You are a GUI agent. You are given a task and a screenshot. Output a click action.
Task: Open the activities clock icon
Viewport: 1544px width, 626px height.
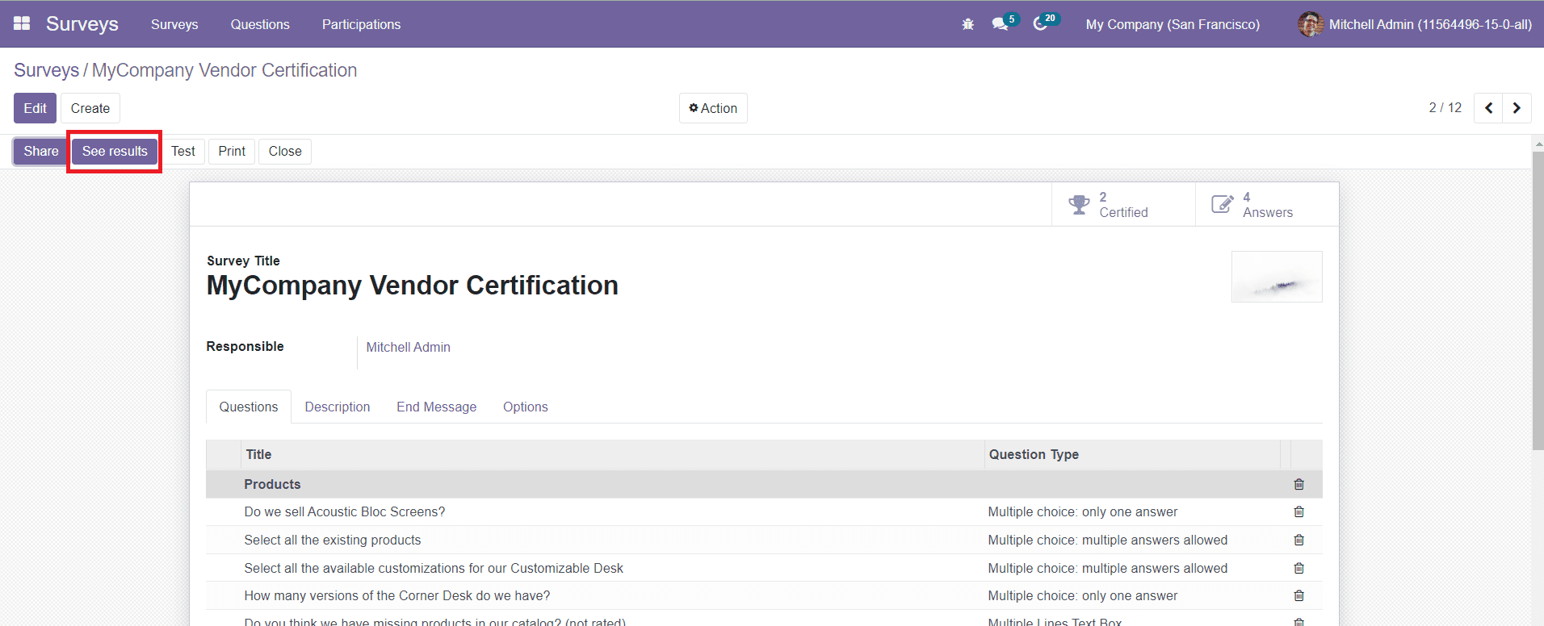click(1041, 24)
